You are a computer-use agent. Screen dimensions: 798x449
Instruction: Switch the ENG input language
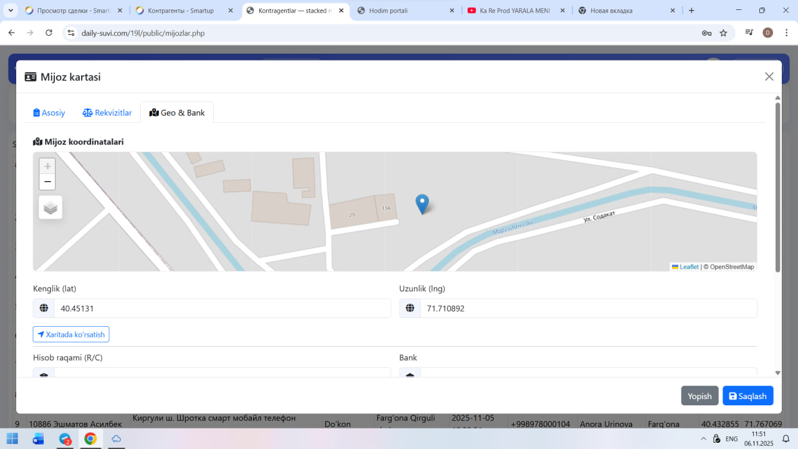732,439
